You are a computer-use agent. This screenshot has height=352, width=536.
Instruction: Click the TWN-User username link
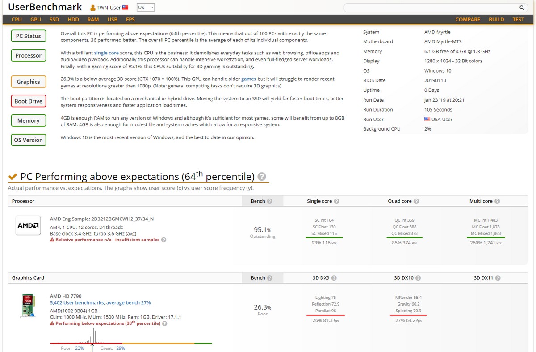pos(109,8)
